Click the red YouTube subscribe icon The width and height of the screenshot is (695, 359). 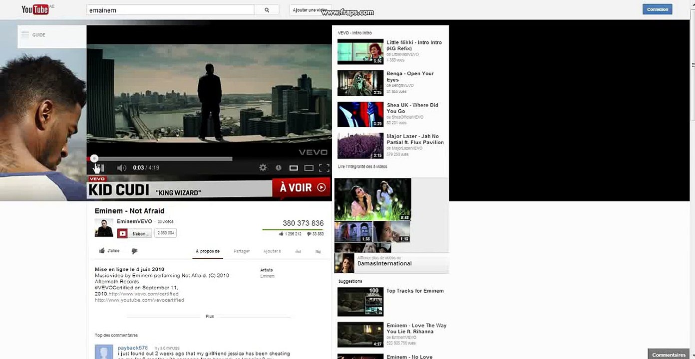[x=122, y=233]
